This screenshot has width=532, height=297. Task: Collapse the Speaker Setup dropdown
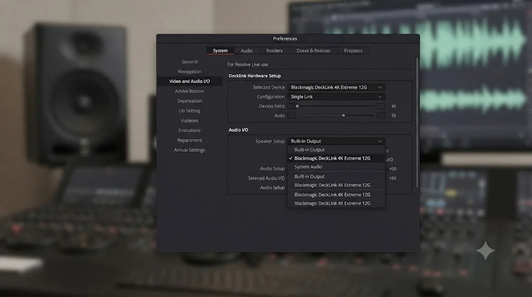click(x=336, y=141)
